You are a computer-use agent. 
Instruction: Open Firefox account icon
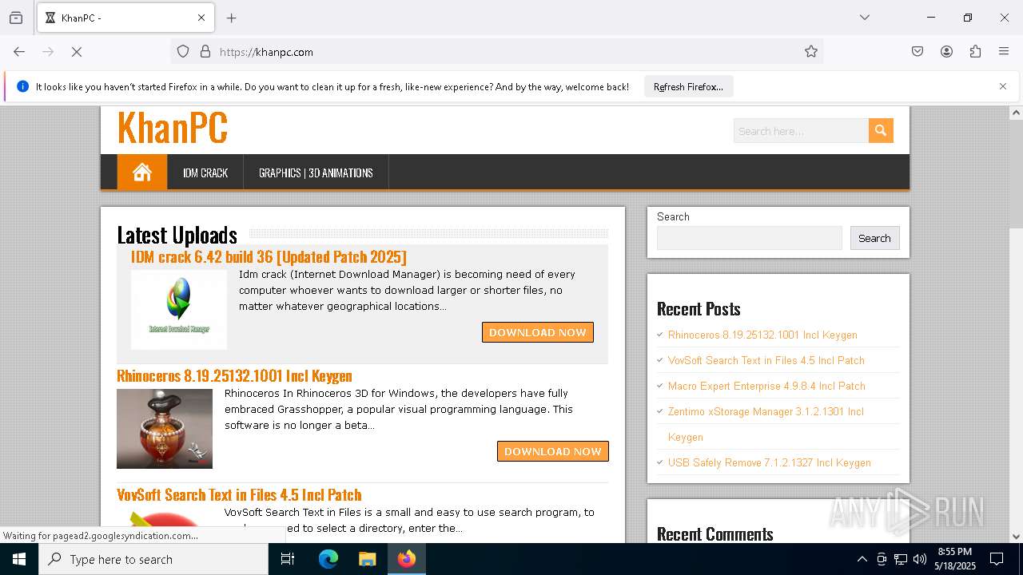(x=946, y=52)
